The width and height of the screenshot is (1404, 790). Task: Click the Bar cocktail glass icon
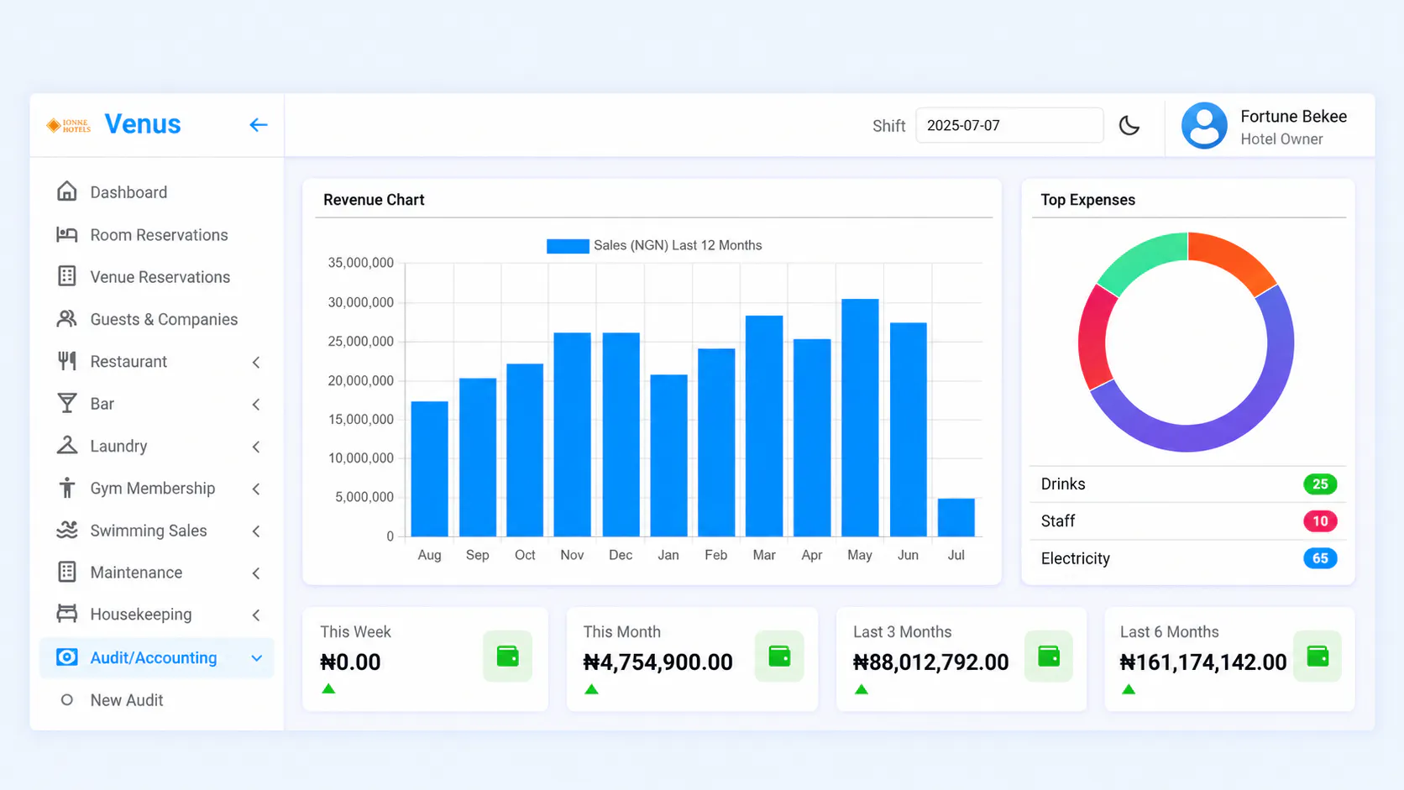[66, 403]
